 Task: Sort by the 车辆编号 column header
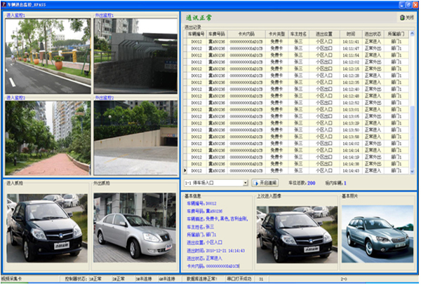[x=196, y=34]
